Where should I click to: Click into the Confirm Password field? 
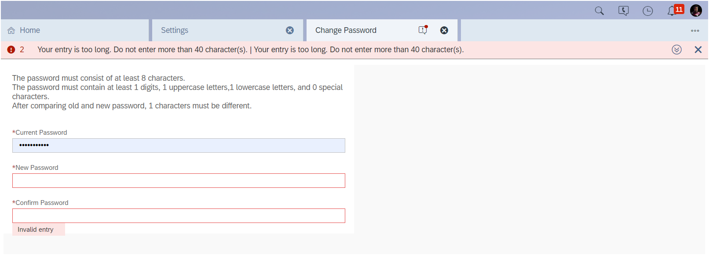pyautogui.click(x=179, y=215)
